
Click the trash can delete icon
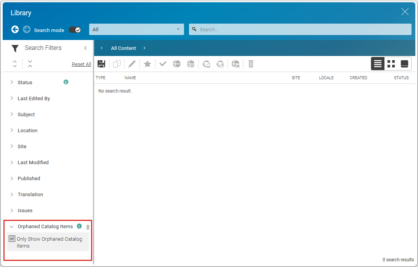pyautogui.click(x=251, y=64)
